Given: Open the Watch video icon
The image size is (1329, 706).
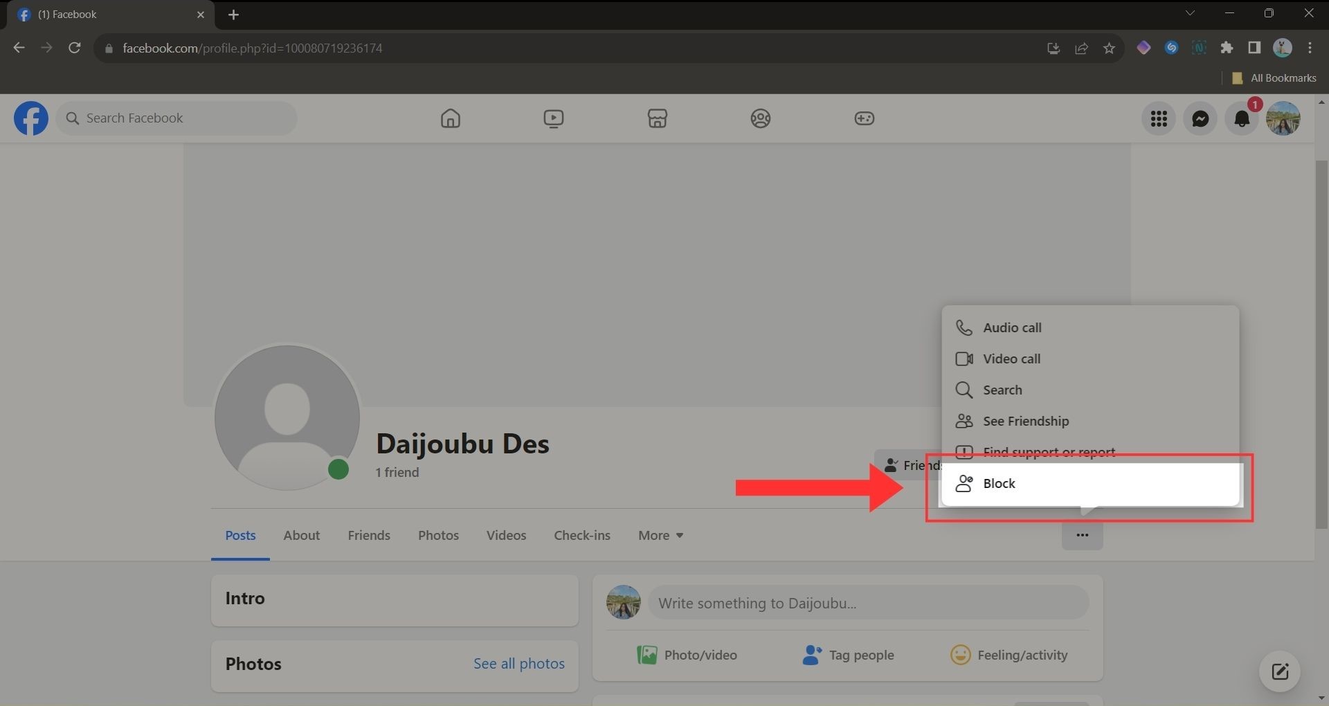Looking at the screenshot, I should [553, 118].
